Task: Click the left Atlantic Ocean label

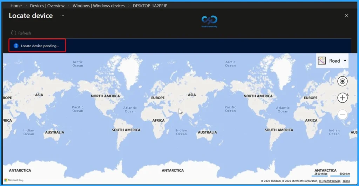Action: point(130,109)
